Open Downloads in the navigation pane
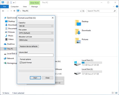The image size is (119, 95). 11,25
